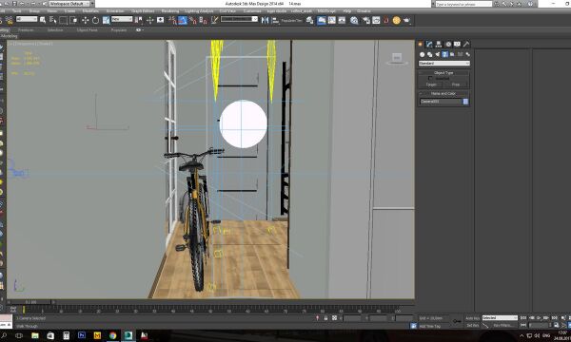Select the highlighted Cameras category icon
Image resolution: width=571 pixels, height=342 pixels.
pos(444,54)
